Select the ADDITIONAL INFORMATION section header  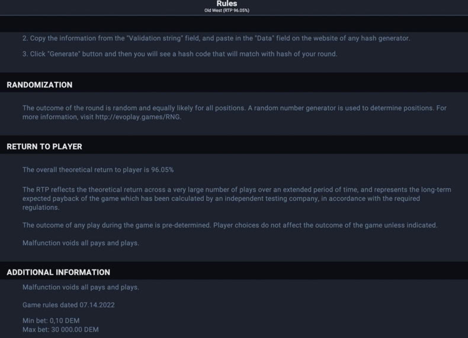coord(58,272)
